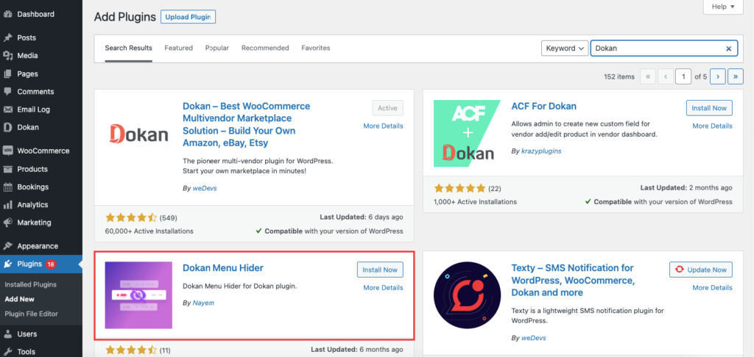The height and width of the screenshot is (357, 754).
Task: Click the Posts pushpin icon
Action: coord(7,37)
